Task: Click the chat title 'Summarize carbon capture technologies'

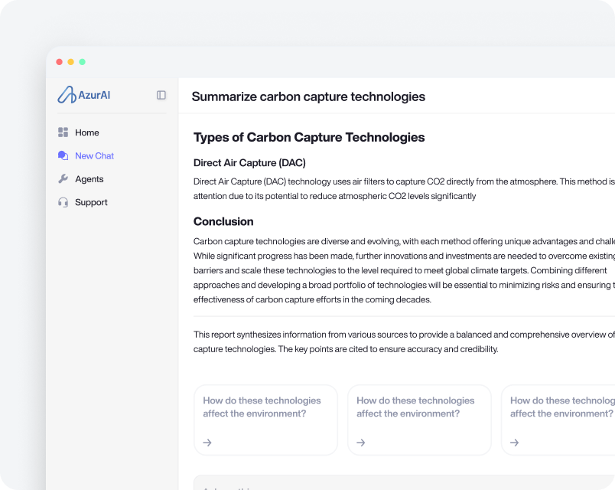Action: coord(308,96)
